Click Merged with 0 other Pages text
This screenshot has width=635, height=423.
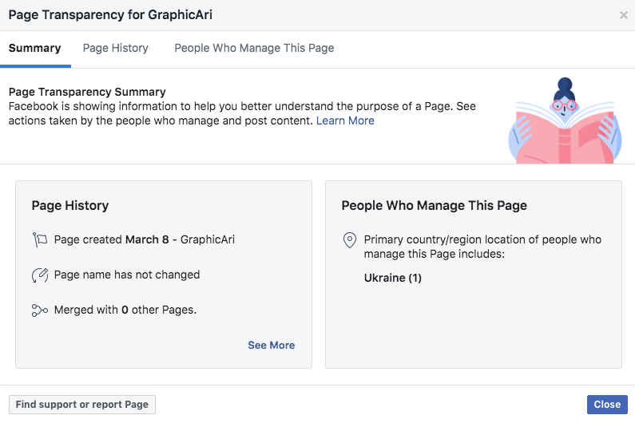point(125,310)
